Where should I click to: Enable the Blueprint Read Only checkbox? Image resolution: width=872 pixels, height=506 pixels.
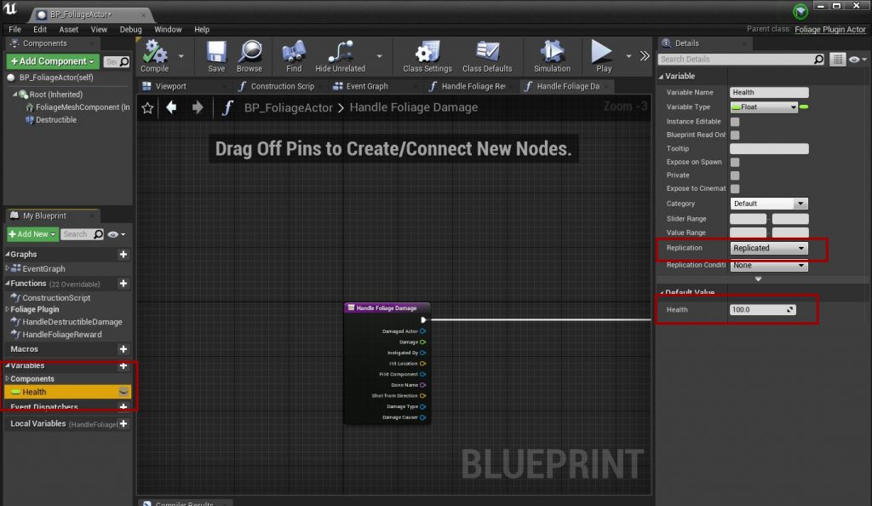(735, 135)
